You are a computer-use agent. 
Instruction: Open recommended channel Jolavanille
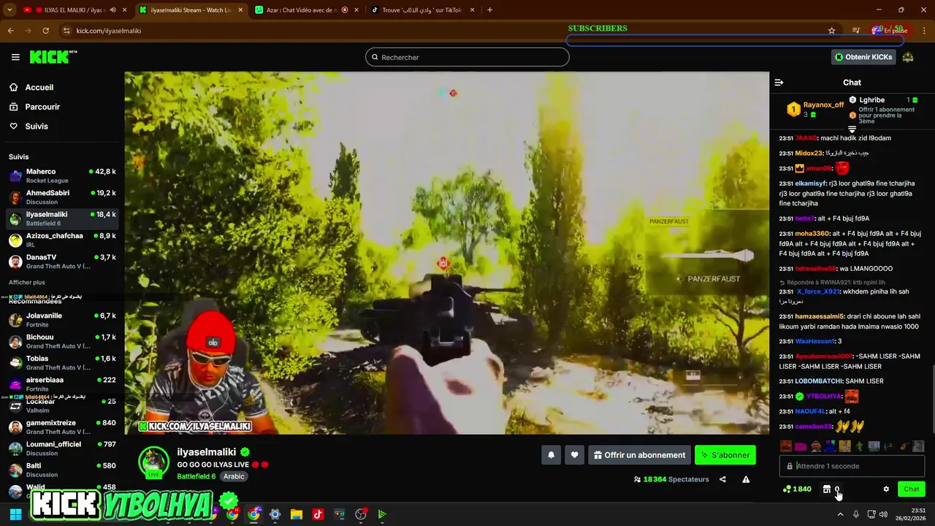pos(62,320)
